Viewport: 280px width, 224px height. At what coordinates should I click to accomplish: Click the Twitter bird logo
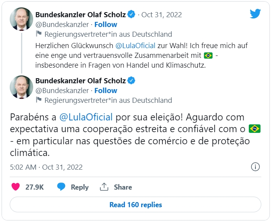coord(255,14)
